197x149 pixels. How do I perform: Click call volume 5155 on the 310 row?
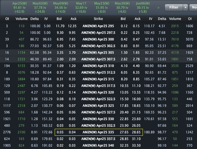click(21, 66)
